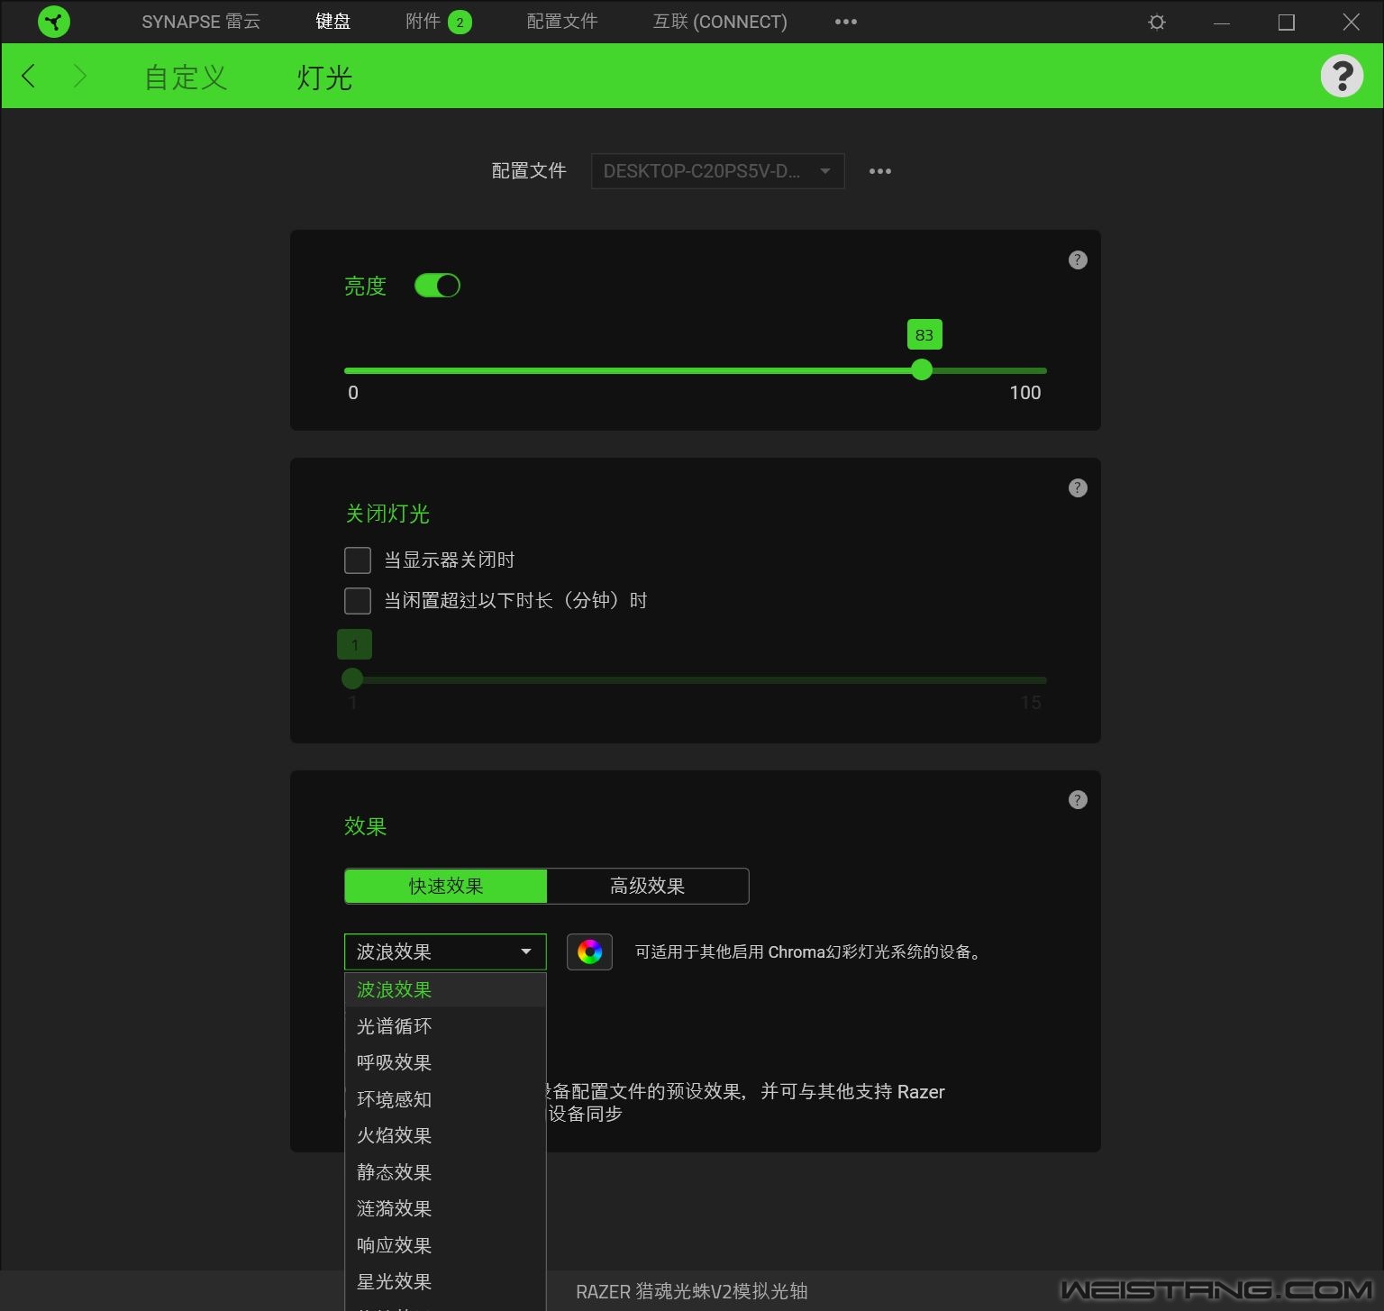Open the SYNAPSE 雷云 tab

tap(201, 22)
